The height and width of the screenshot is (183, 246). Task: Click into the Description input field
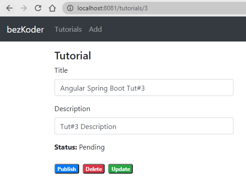144,126
